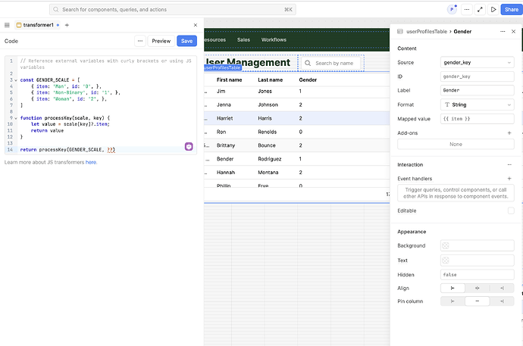Save the transformer code
The width and height of the screenshot is (523, 346).
pyautogui.click(x=186, y=41)
